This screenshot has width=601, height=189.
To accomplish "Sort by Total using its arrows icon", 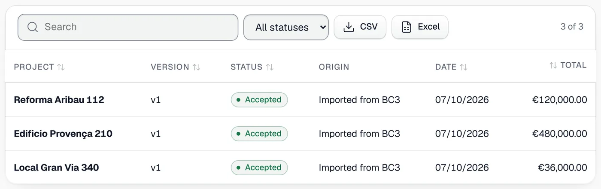I will point(553,65).
